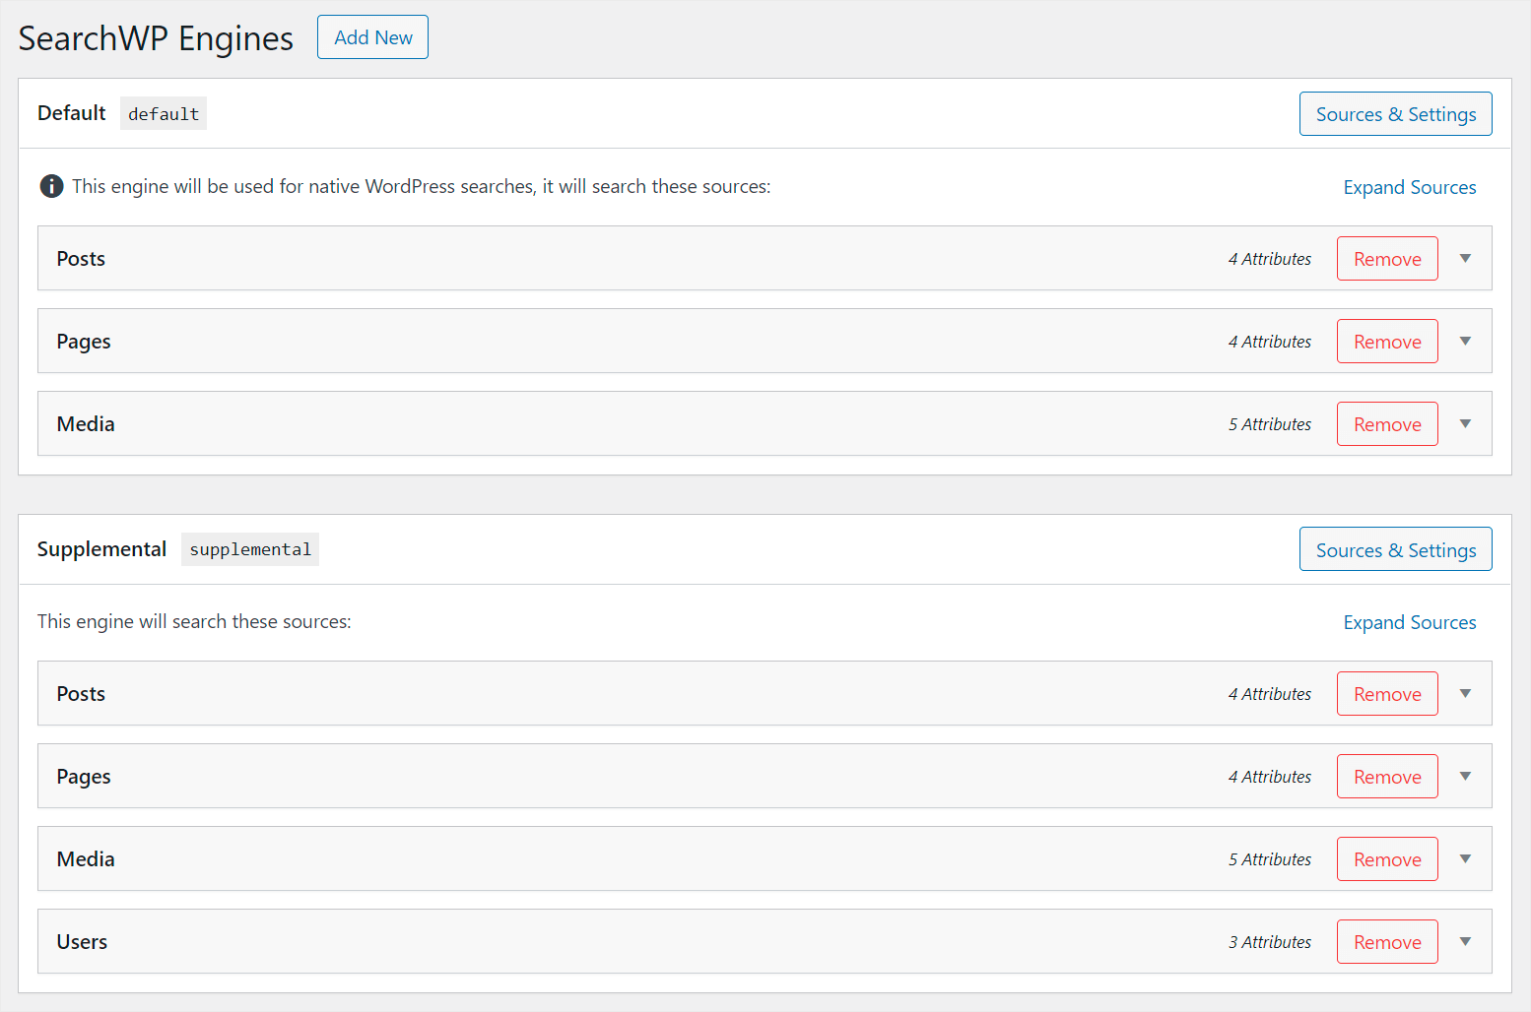Screen dimensions: 1531x1012
Task: Expand the Supplemental engine Pages row arrow
Action: [x=1465, y=777]
